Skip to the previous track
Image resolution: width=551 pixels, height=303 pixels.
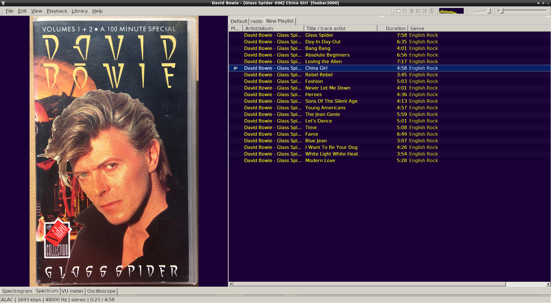(418, 11)
